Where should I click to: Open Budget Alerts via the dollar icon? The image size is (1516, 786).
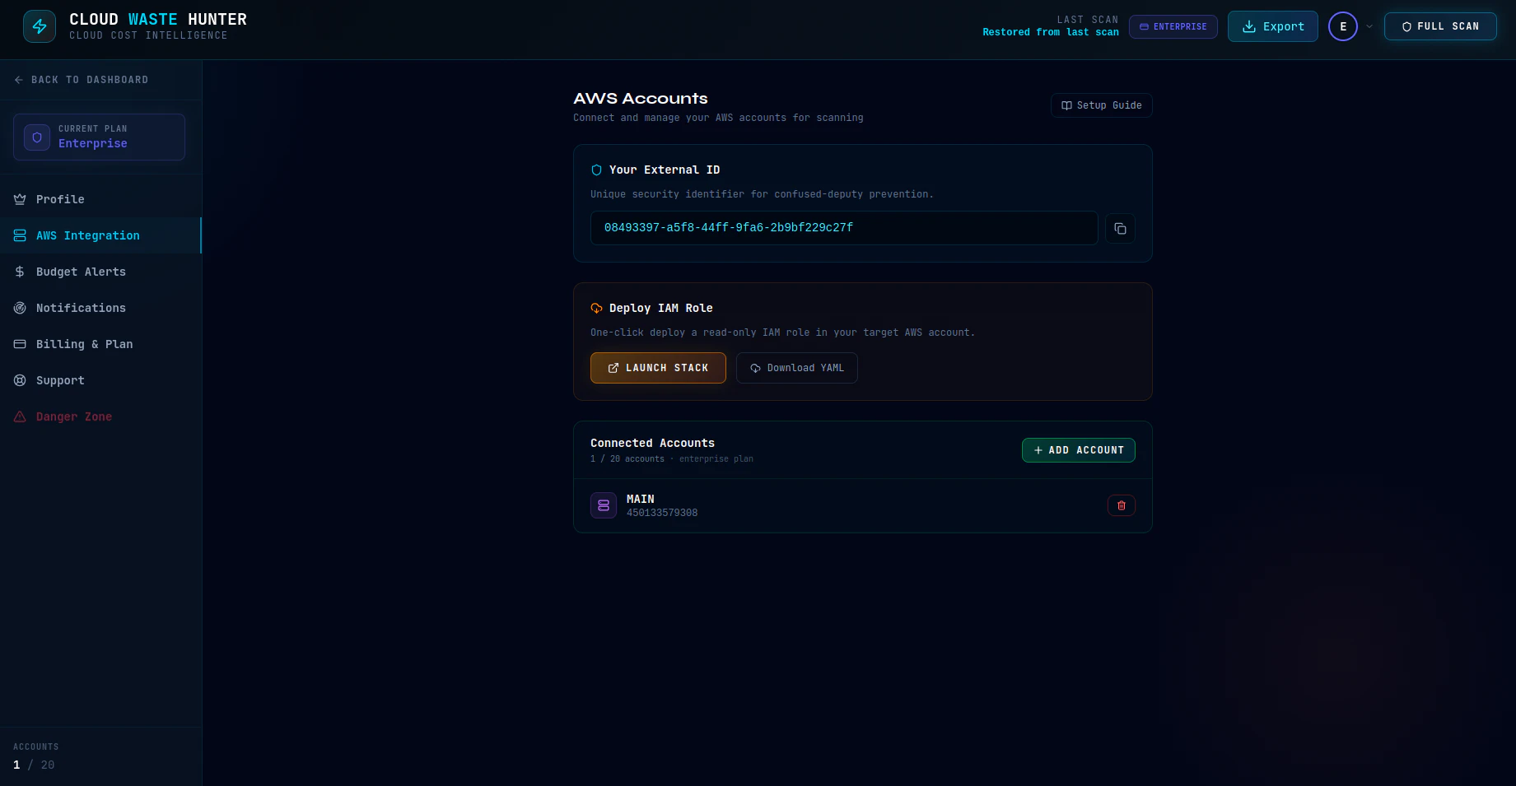[x=20, y=272]
